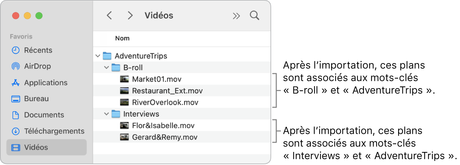Image resolution: width=460 pixels, height=165 pixels.
Task: Select AirDrop in the sidebar
Action: click(37, 66)
